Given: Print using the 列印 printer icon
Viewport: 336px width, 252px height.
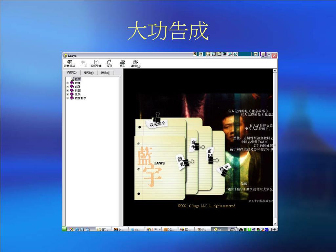Looking at the screenshot, I should point(122,64).
